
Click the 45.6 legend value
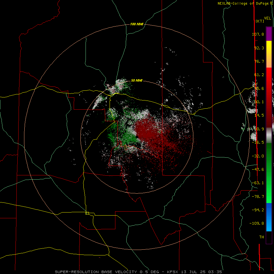259,88
